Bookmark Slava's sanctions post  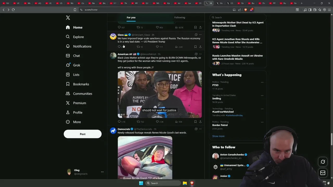pos(195,47)
